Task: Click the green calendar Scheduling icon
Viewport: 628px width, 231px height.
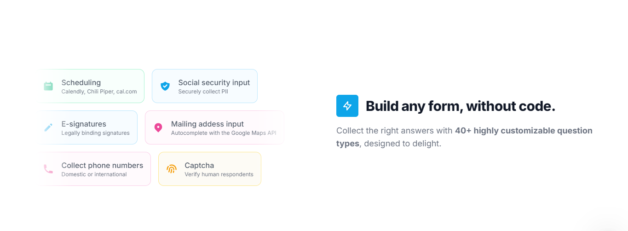Action: [48, 86]
